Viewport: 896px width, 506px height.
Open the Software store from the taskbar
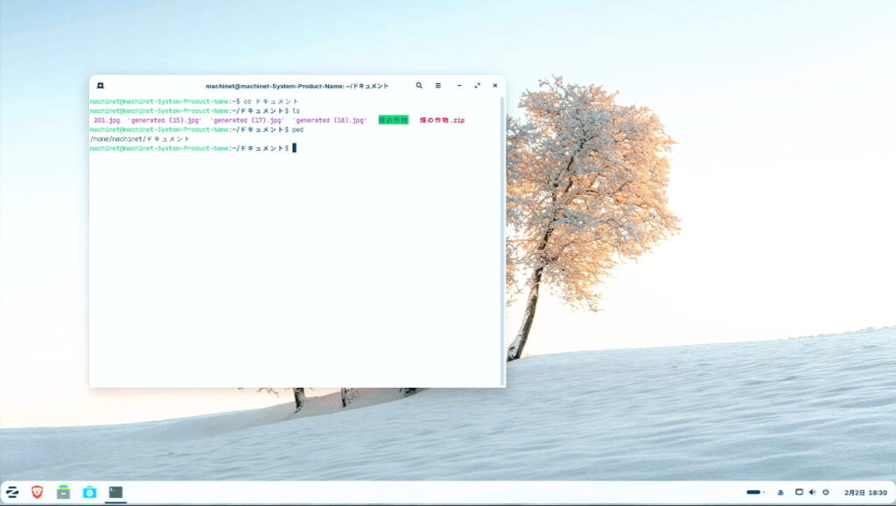(x=89, y=492)
